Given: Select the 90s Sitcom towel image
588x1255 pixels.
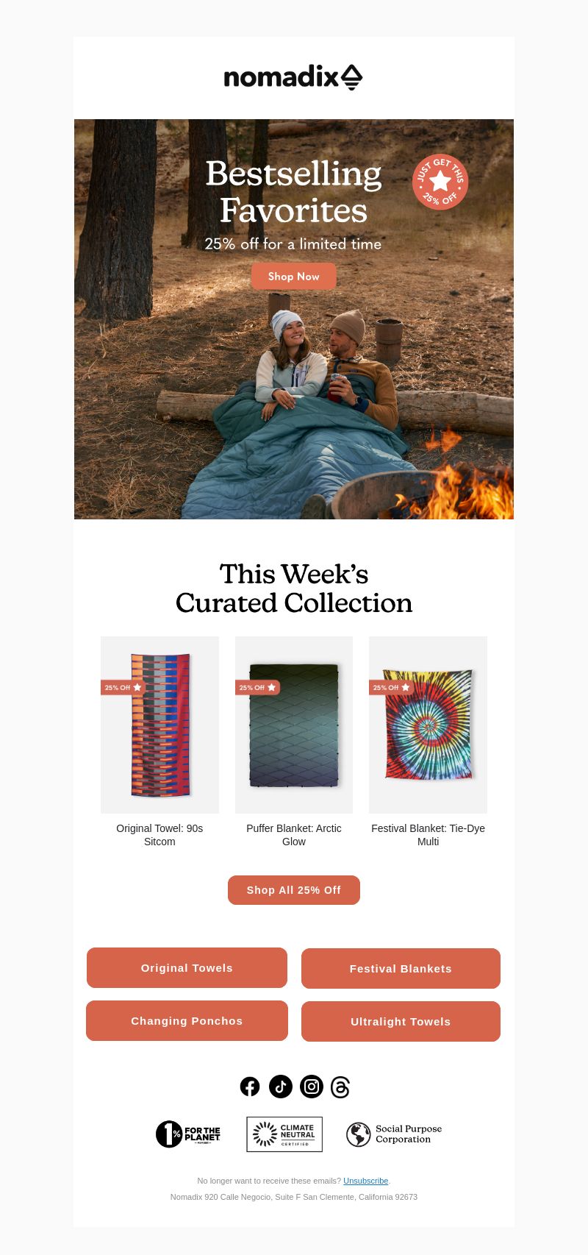Looking at the screenshot, I should pyautogui.click(x=159, y=725).
